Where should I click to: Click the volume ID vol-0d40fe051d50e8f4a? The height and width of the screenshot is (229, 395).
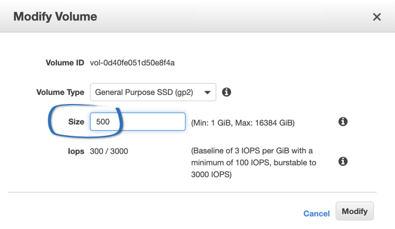pyautogui.click(x=132, y=63)
